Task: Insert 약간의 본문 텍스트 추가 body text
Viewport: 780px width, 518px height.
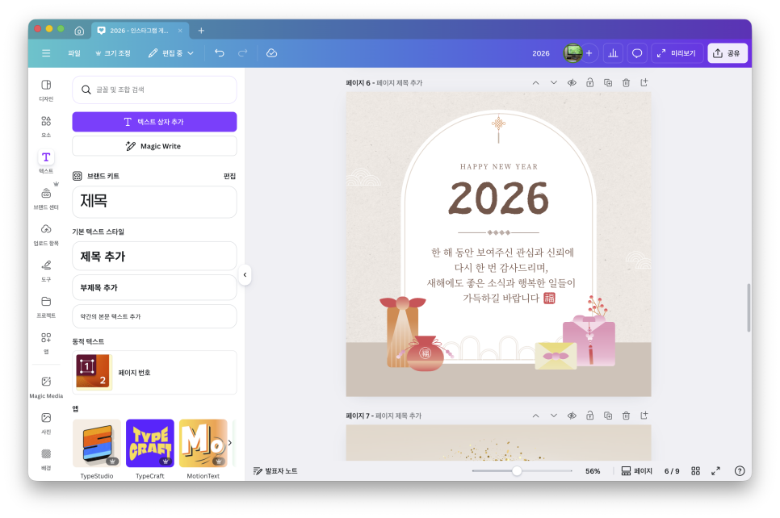Action: [x=154, y=316]
